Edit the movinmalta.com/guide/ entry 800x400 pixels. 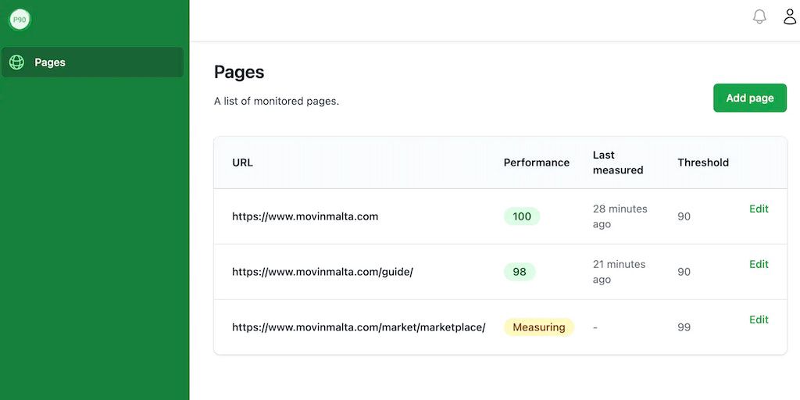pos(759,264)
